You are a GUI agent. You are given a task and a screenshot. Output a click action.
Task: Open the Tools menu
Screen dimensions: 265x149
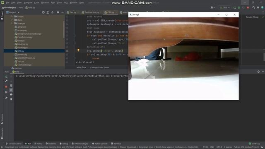click(59, 3)
